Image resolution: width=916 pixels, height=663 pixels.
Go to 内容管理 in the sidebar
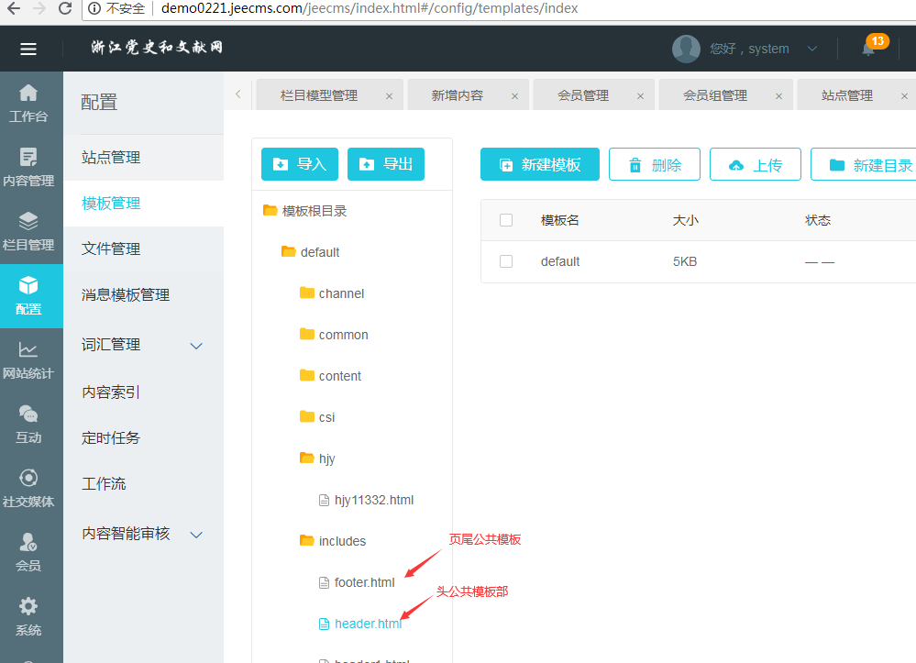tap(28, 168)
